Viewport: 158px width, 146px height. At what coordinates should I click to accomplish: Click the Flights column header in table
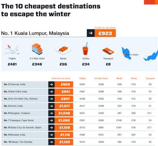pyautogui.click(x=83, y=78)
